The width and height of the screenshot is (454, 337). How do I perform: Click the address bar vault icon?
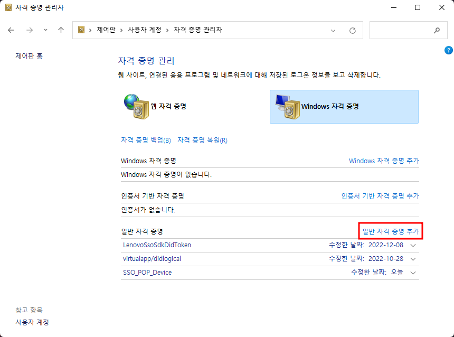pos(81,30)
